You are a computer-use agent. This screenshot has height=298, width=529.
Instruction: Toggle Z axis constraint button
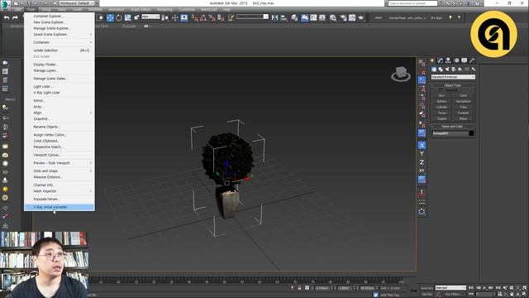coord(422,162)
